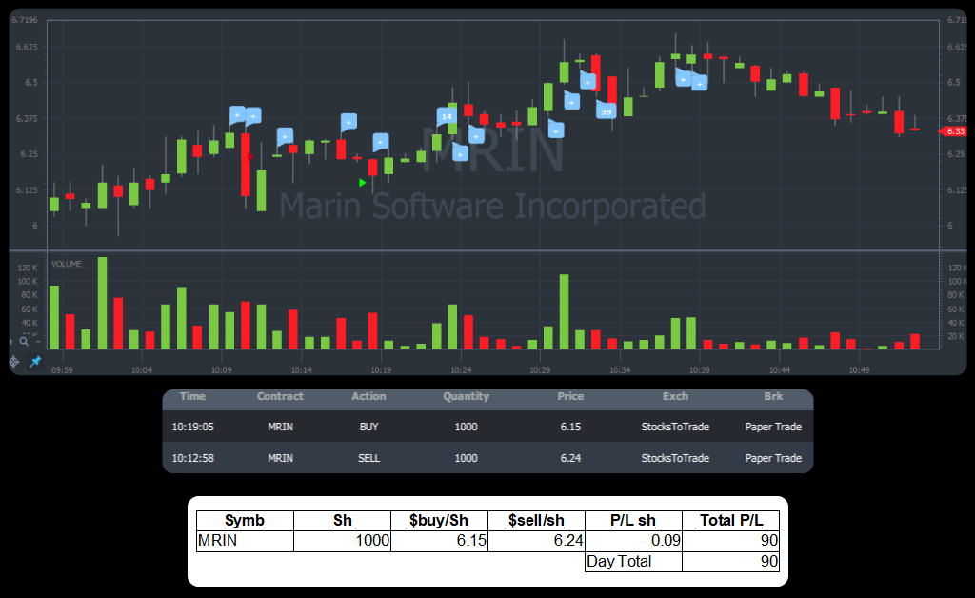The width and height of the screenshot is (975, 598).
Task: Sort trades by the Time column header
Action: [x=192, y=396]
